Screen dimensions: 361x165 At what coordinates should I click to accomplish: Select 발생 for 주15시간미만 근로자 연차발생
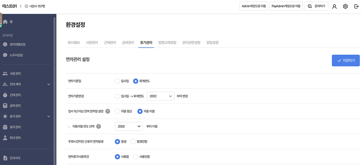[117, 142]
